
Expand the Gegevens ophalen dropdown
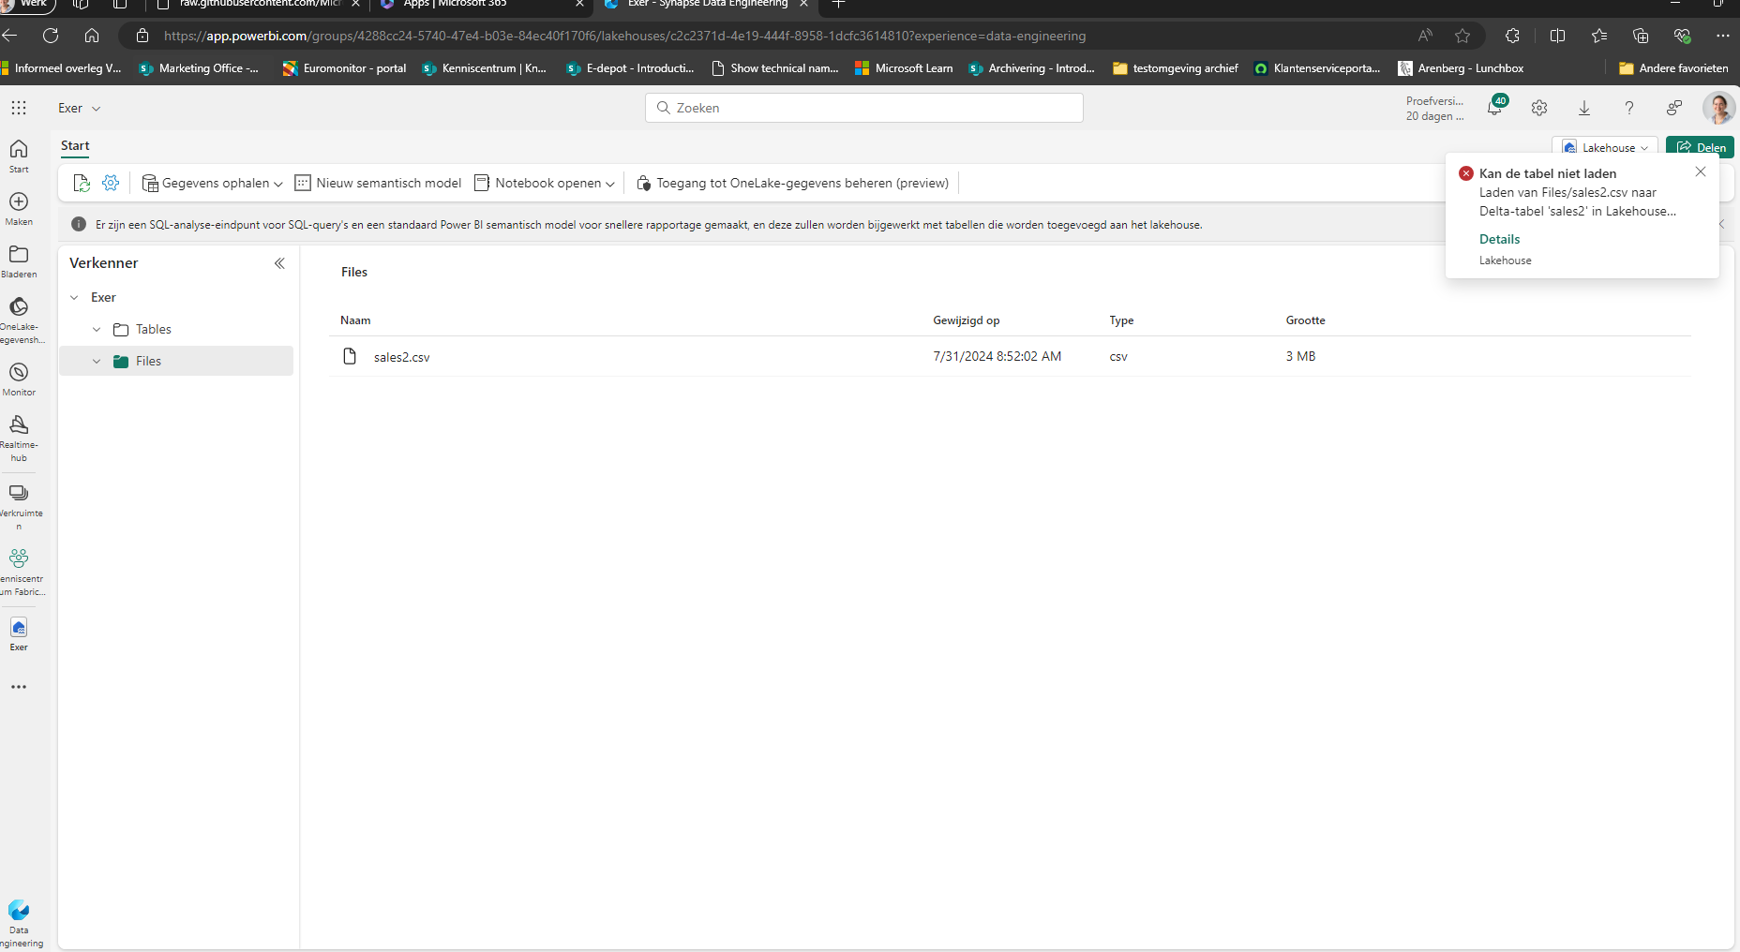tap(212, 183)
